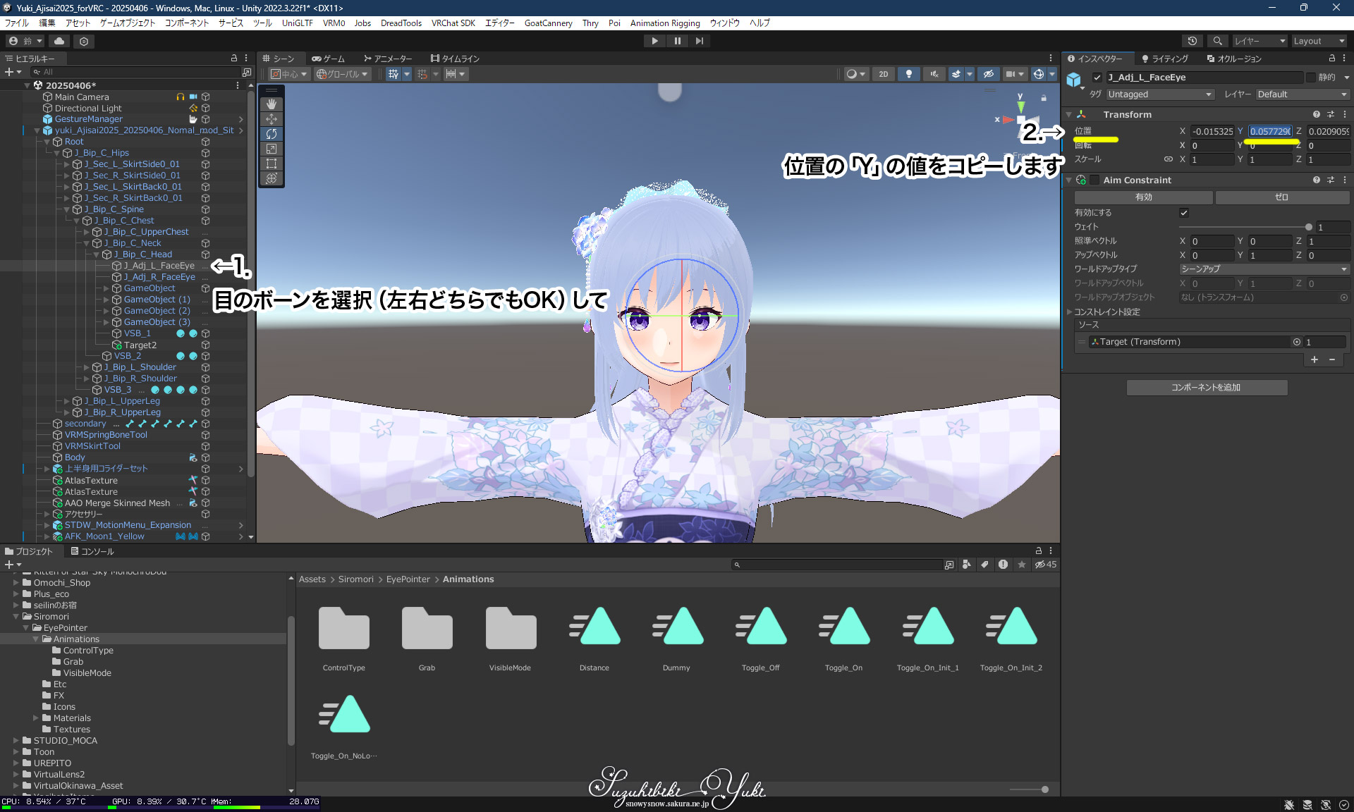Click the EyePointer breadcrumb link
This screenshot has width=1354, height=812.
tap(408, 579)
